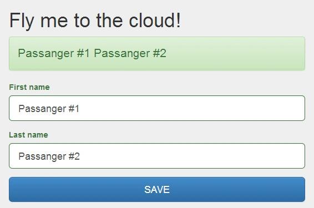This screenshot has height=208, width=314.
Task: Click the green success alert box
Action: point(157,53)
